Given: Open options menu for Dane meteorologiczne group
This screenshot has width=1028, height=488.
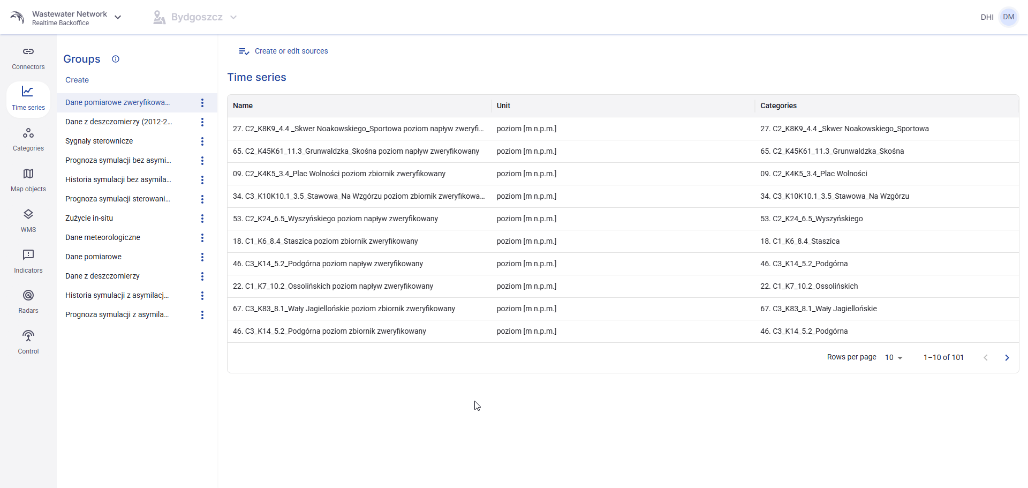Looking at the screenshot, I should [x=202, y=238].
